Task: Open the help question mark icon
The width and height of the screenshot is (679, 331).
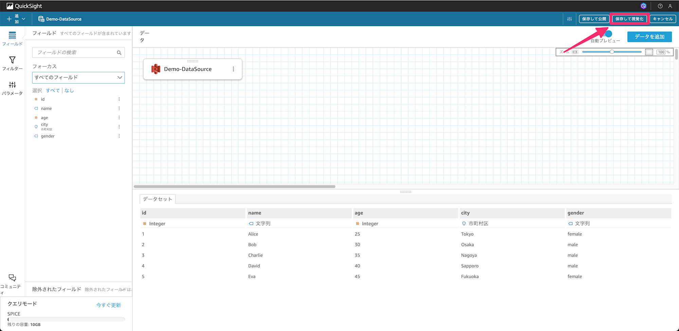Action: [x=660, y=6]
